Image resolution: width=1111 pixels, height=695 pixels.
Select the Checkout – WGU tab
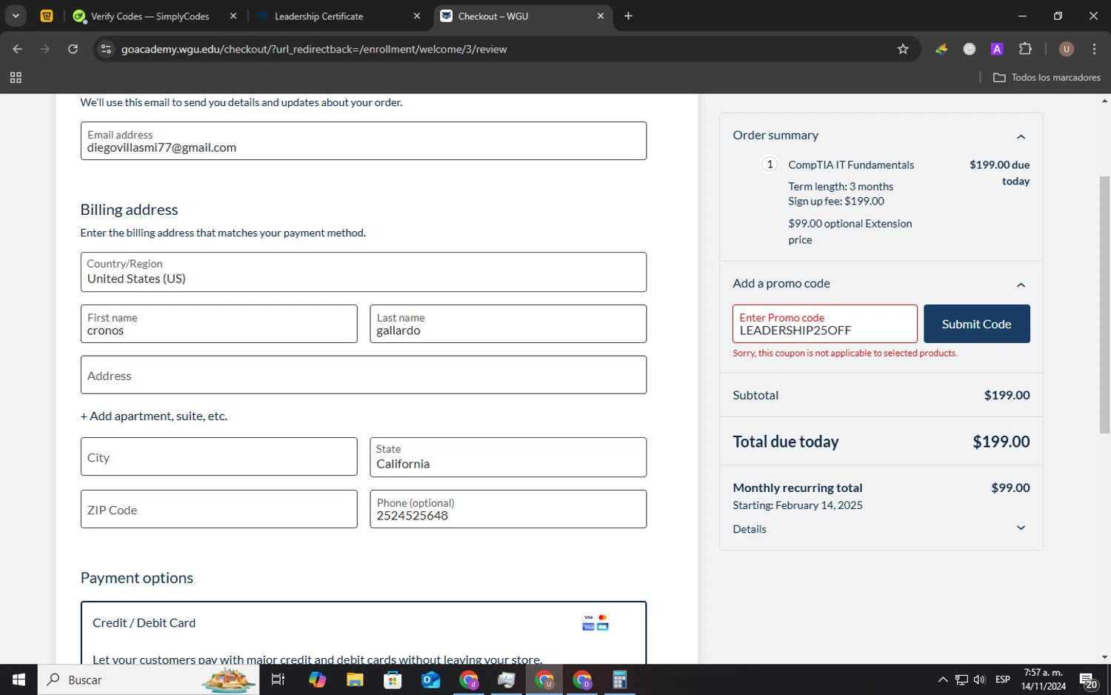coord(493,16)
